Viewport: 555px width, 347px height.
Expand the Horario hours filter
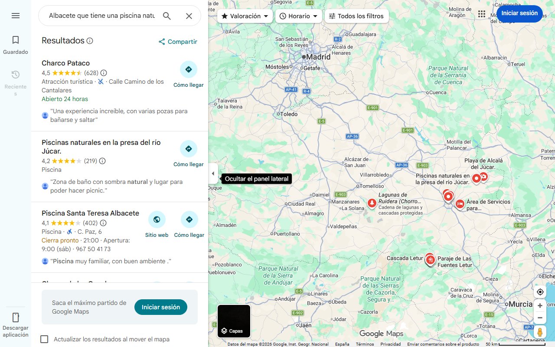(x=299, y=16)
